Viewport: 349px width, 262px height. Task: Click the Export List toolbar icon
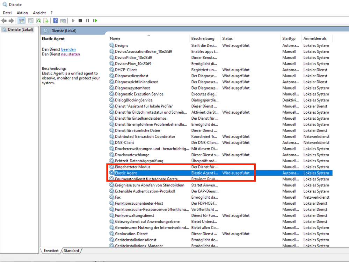(46, 21)
